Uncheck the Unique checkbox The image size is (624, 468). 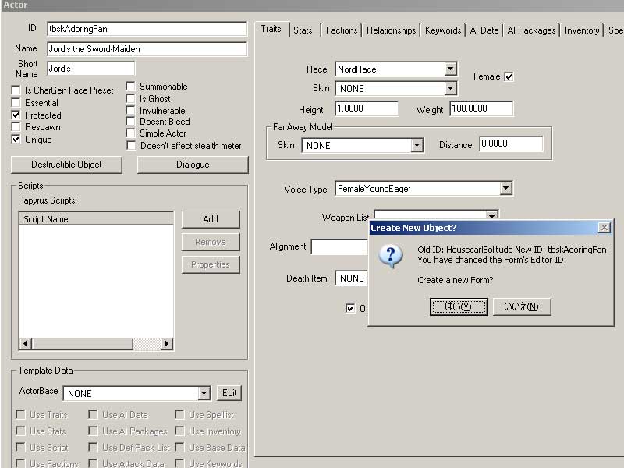16,140
